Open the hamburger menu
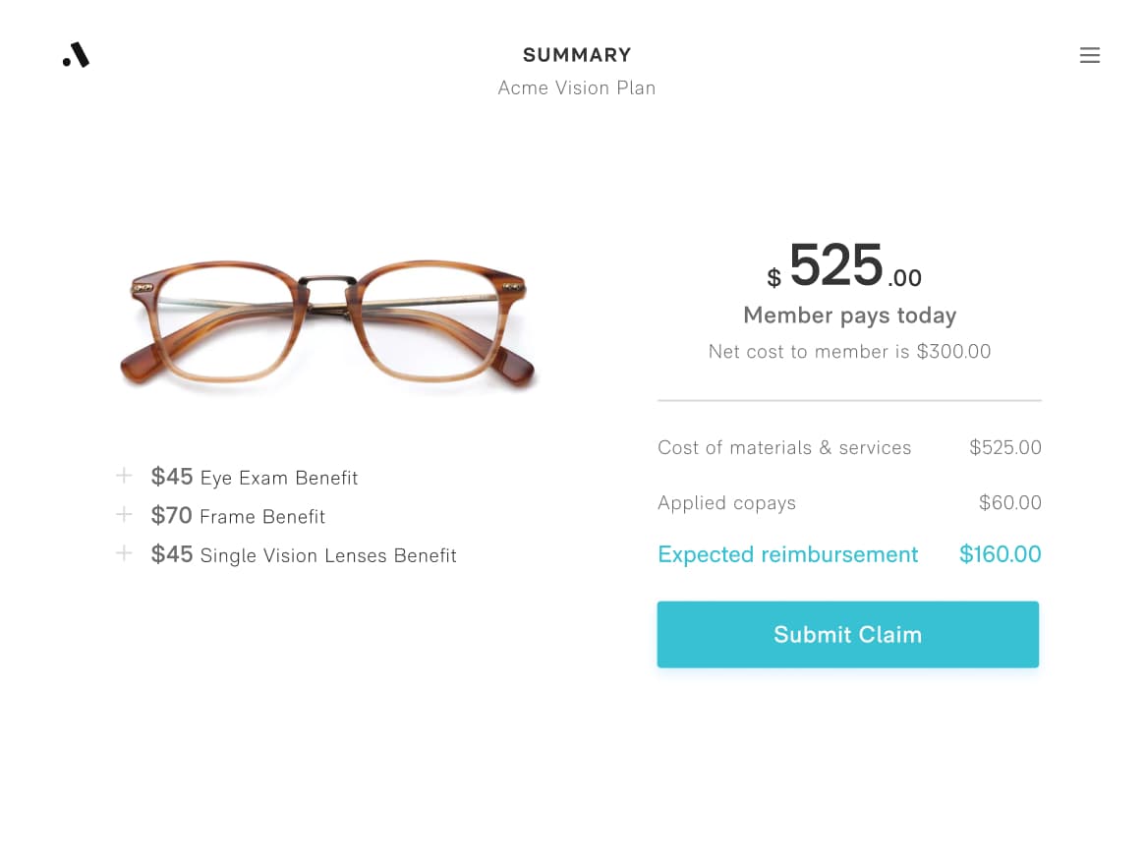This screenshot has height=861, width=1146. (1089, 56)
